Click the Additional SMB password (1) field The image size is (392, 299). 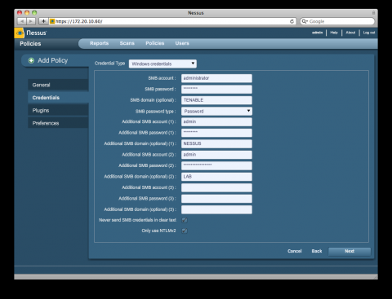pyautogui.click(x=216, y=133)
